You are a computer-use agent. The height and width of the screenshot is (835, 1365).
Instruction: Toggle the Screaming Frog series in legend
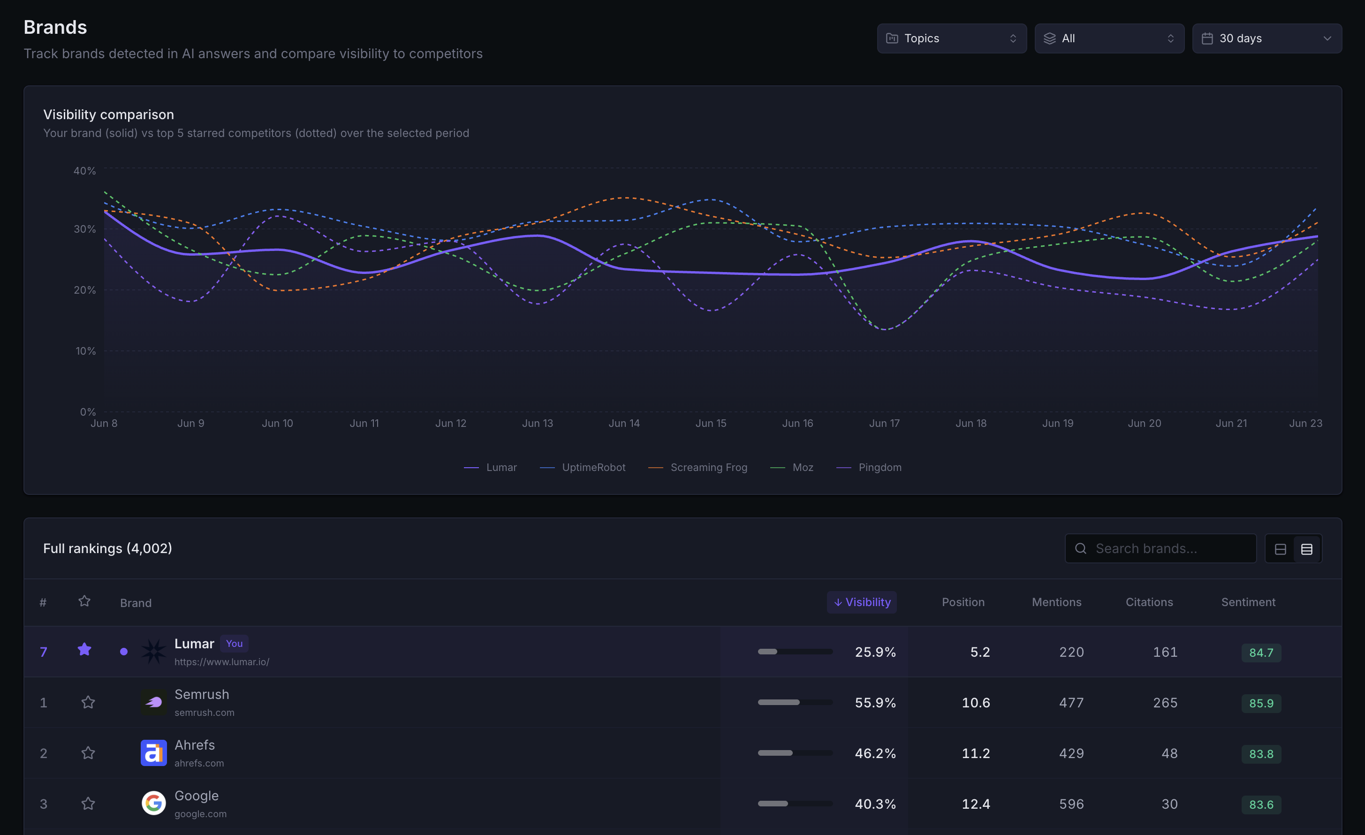[698, 468]
